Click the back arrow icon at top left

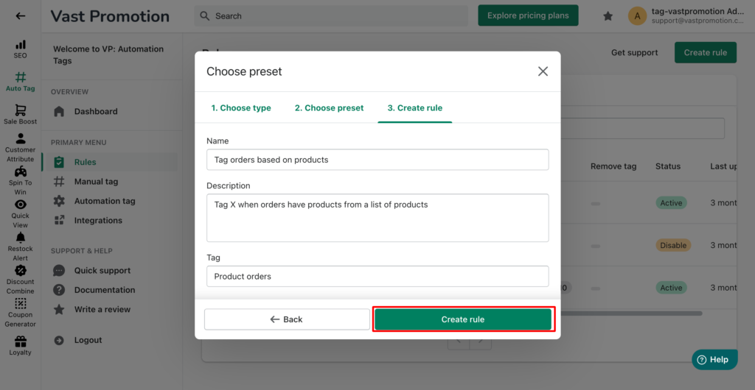click(20, 16)
